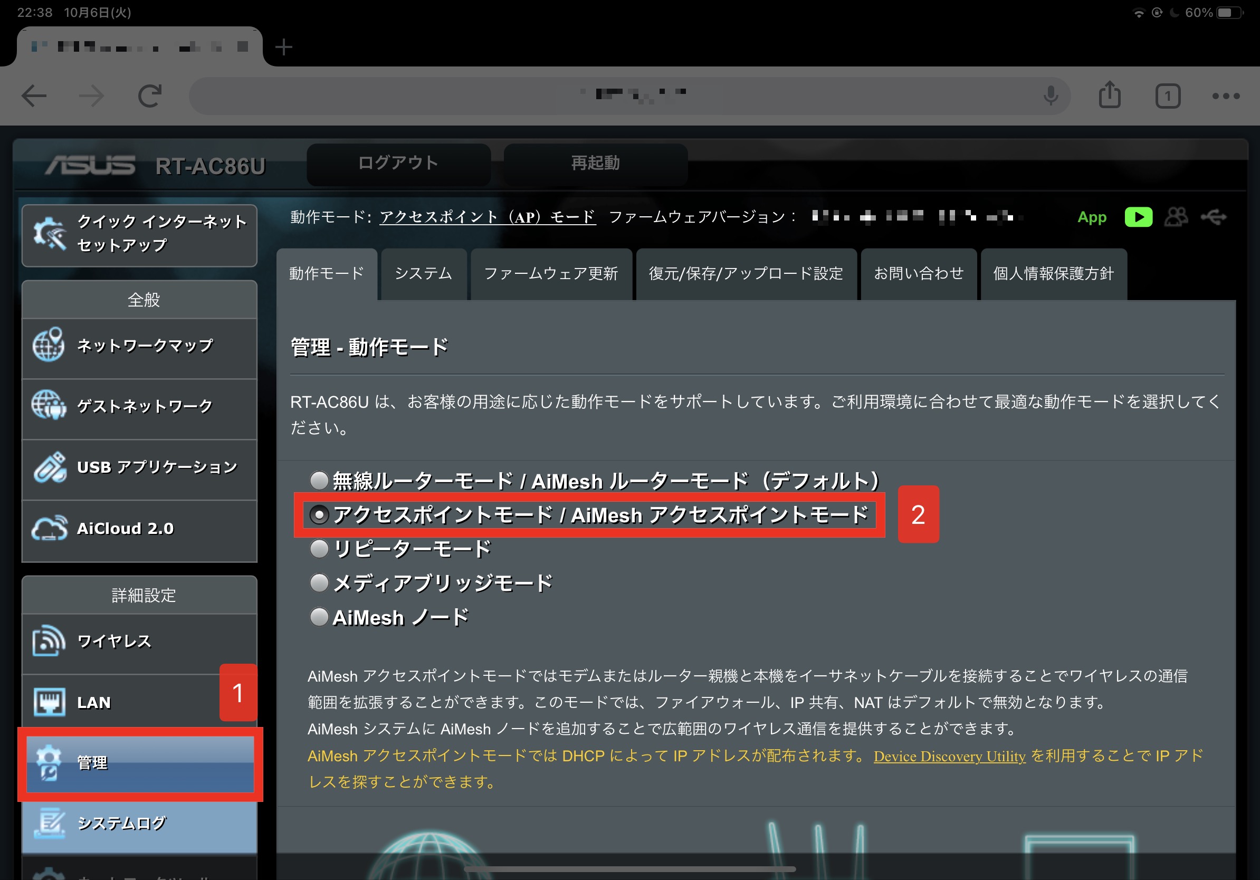Image resolution: width=1260 pixels, height=880 pixels.
Task: Click the システムログ notepad icon
Action: 50,823
